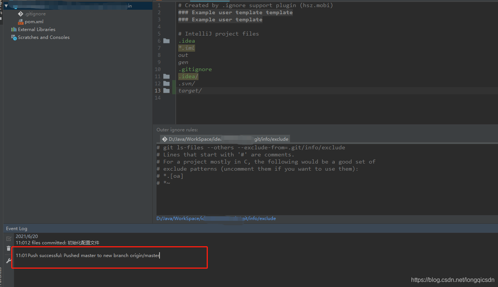Click line number 4 in the gutter

click(x=159, y=27)
